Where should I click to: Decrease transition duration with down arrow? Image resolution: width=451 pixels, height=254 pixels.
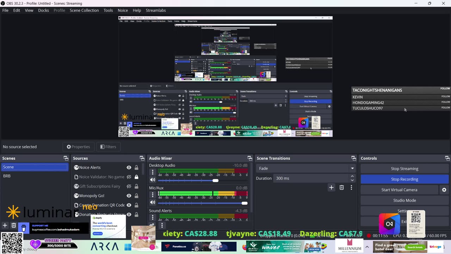pyautogui.click(x=352, y=180)
